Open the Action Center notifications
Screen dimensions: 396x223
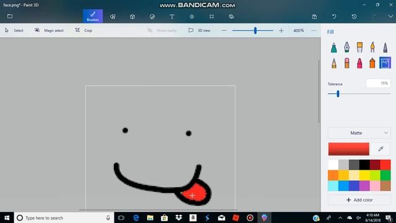click(x=389, y=217)
